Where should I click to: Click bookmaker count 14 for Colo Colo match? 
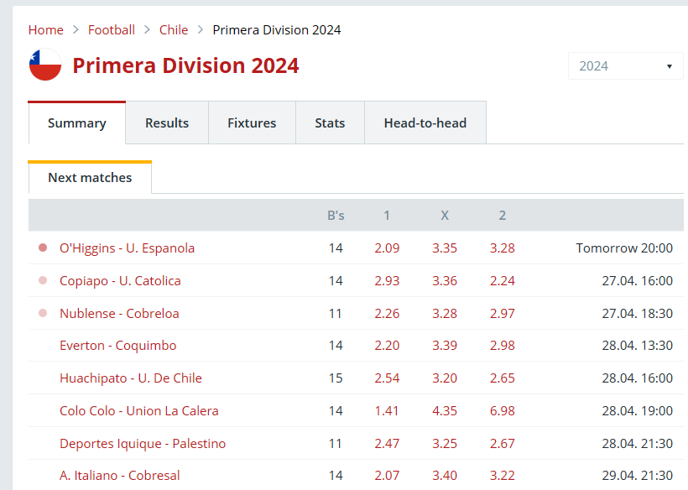pos(336,410)
